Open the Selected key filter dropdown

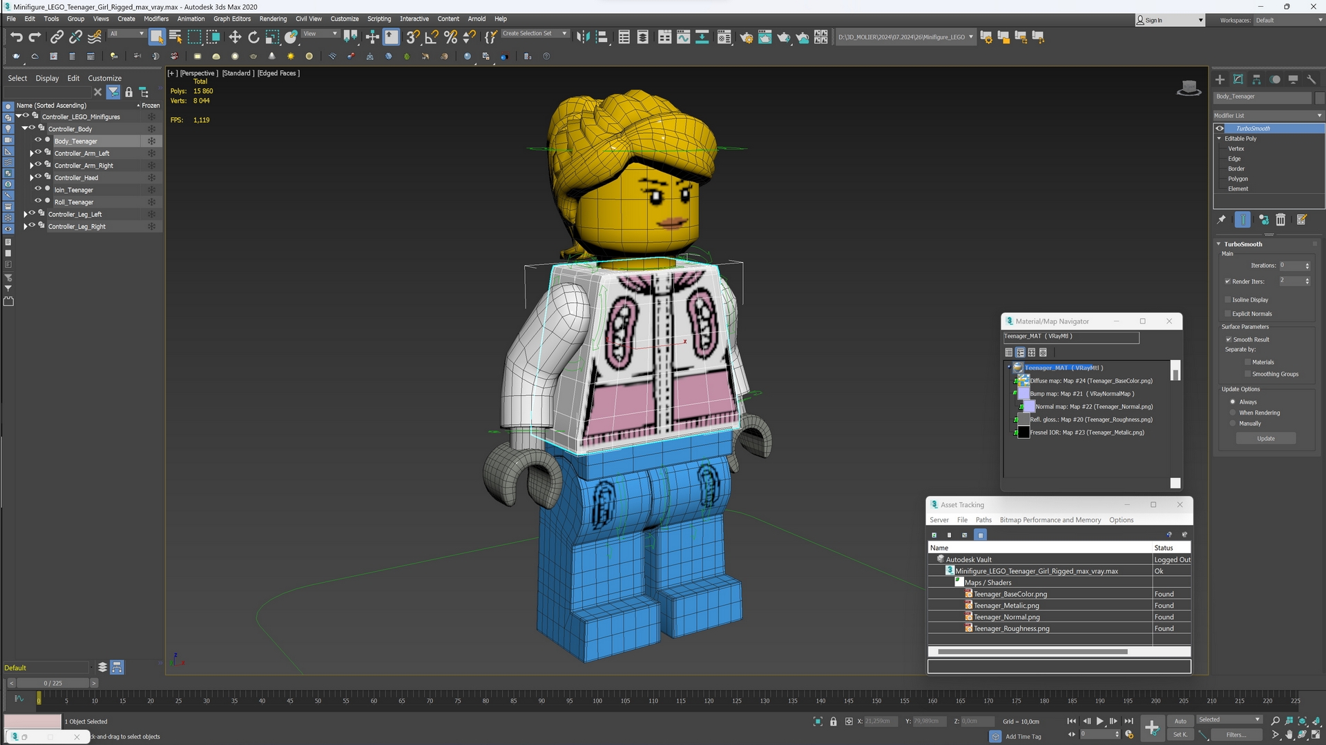pos(1230,719)
